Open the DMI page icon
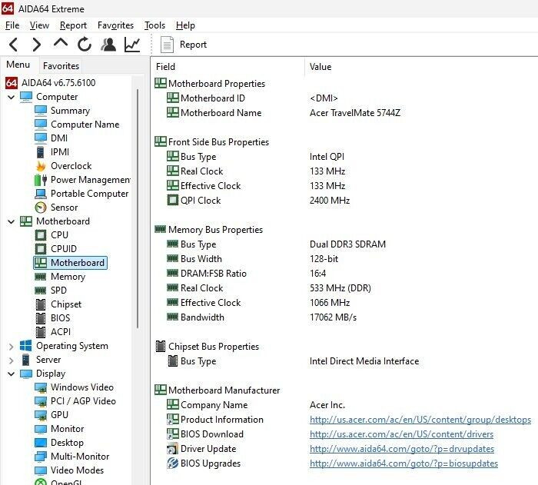The height and width of the screenshot is (485, 538). pyautogui.click(x=41, y=138)
